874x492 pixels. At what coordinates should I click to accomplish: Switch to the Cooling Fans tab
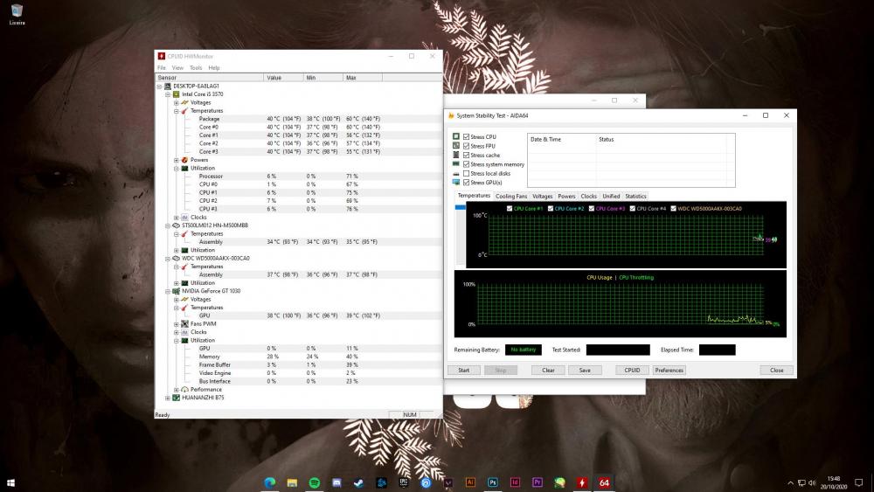[511, 196]
